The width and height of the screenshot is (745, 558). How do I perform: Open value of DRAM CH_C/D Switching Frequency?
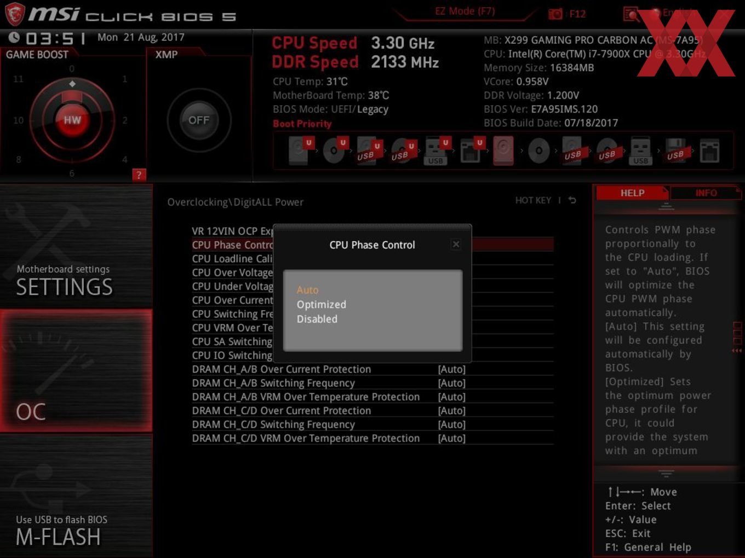point(451,425)
